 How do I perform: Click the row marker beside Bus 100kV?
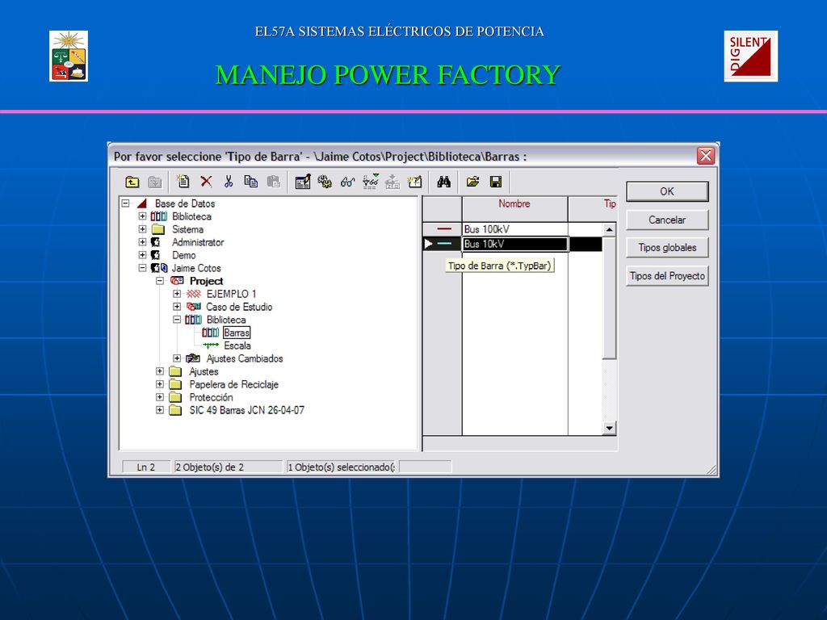tap(442, 229)
